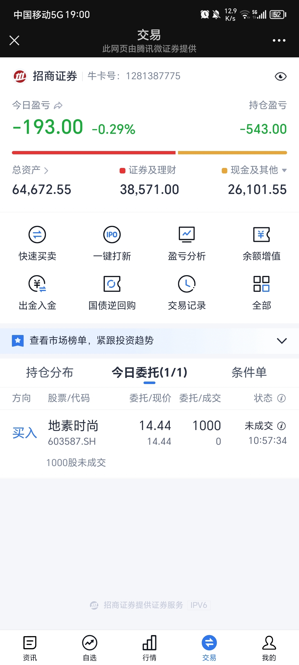Tap 招商证券提供证券服务 footer text
Image resolution: width=299 pixels, height=665 pixels.
(143, 605)
